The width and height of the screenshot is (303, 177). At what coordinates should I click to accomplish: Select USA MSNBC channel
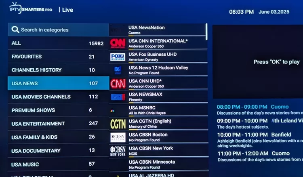coord(159,110)
